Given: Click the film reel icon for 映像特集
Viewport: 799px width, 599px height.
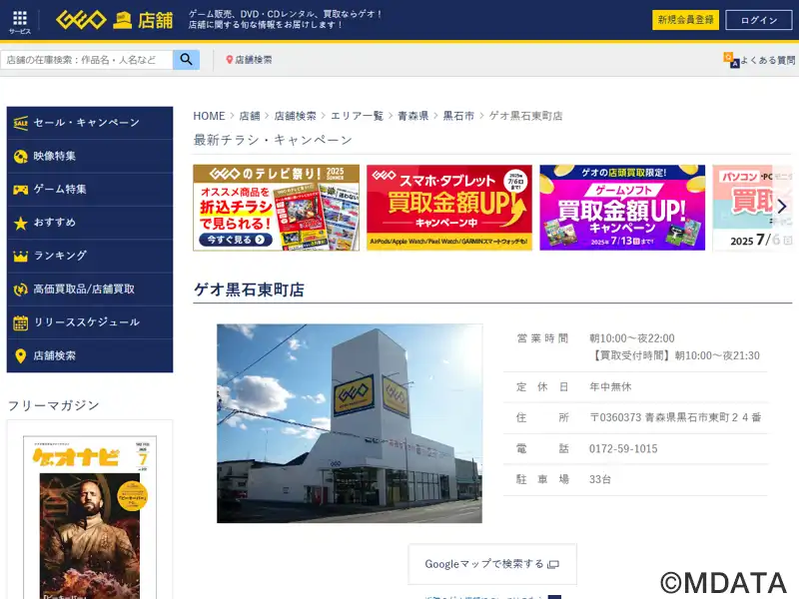Looking at the screenshot, I should point(20,157).
